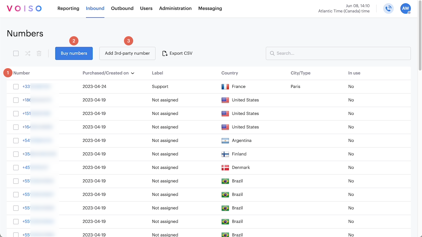Click the Denmark country text

point(241,168)
